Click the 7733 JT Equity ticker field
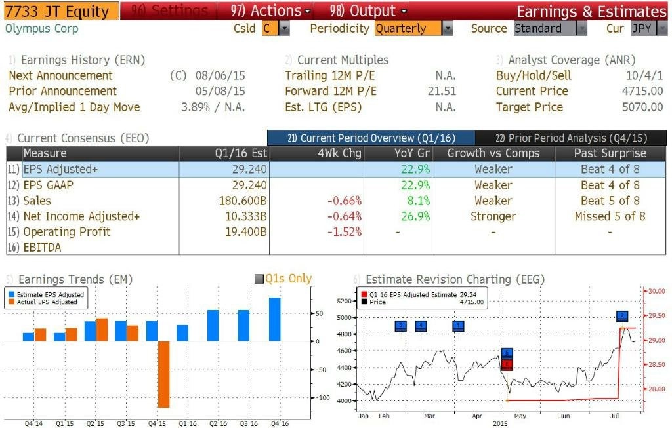 (x=61, y=11)
